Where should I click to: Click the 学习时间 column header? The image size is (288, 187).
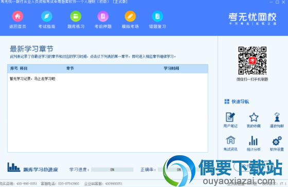(171, 69)
